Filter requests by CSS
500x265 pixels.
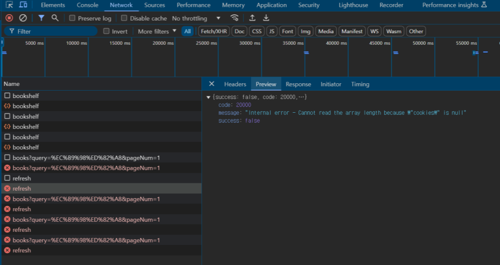(x=257, y=31)
